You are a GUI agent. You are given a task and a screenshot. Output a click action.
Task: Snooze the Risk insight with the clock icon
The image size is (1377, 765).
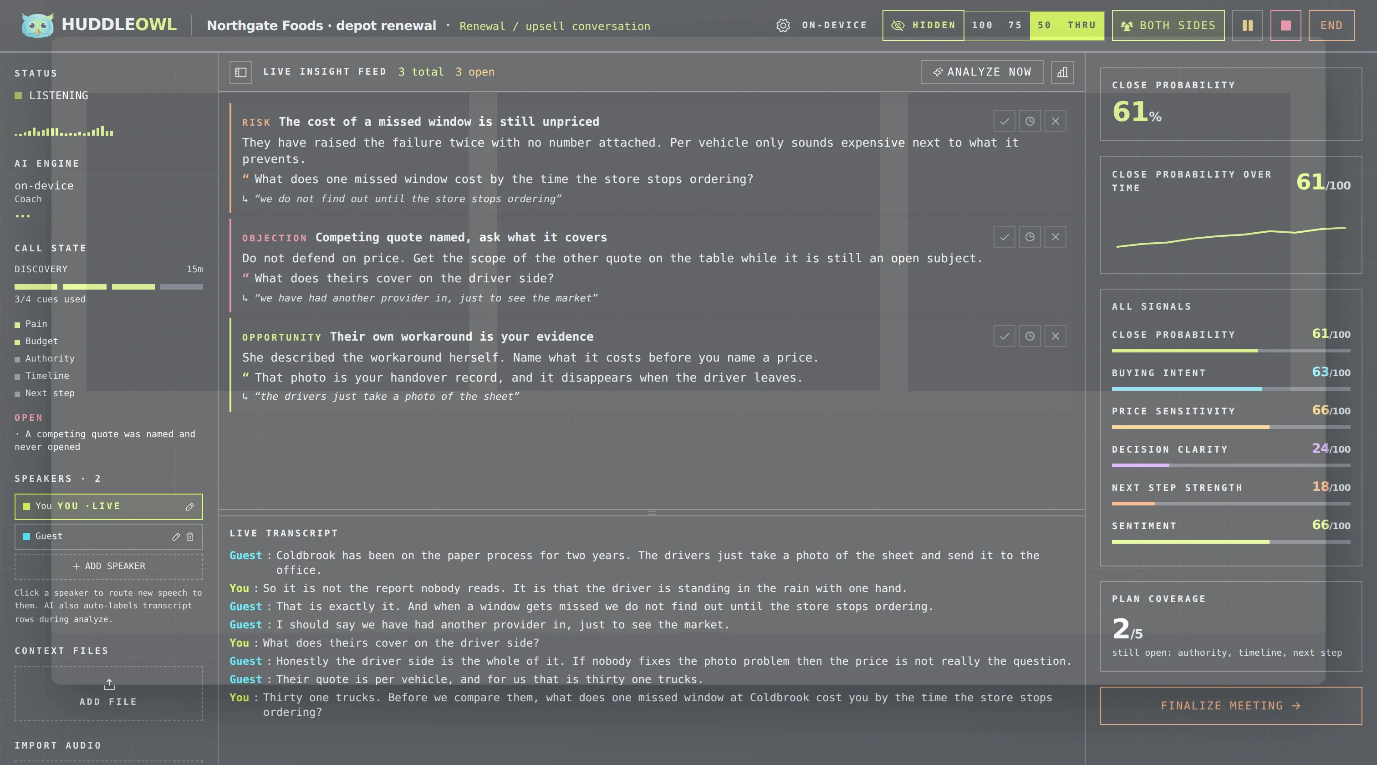pyautogui.click(x=1030, y=121)
